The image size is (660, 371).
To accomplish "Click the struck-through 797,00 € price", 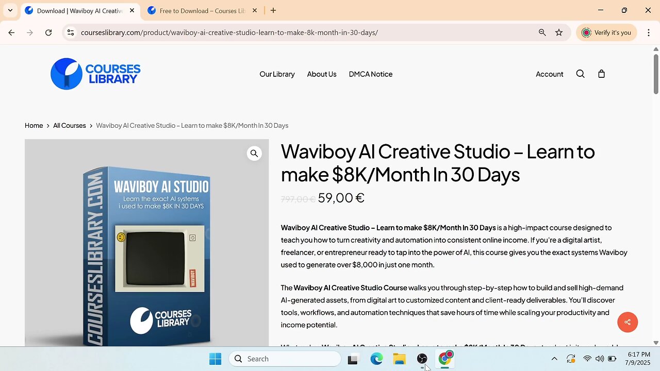I will [298, 199].
